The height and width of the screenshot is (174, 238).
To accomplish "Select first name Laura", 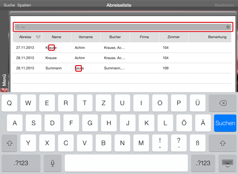I will 79,68.
